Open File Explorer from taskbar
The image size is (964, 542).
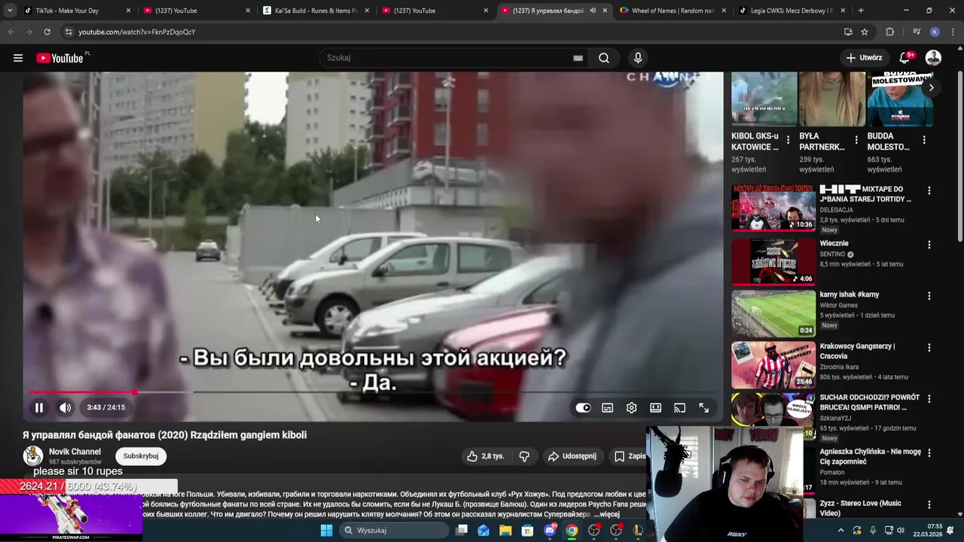[x=505, y=530]
